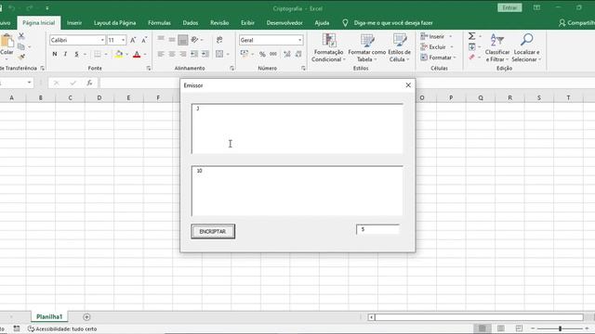Open the Name Box dropdown arrow
Viewport: 595px width, 334px height.
click(29, 83)
